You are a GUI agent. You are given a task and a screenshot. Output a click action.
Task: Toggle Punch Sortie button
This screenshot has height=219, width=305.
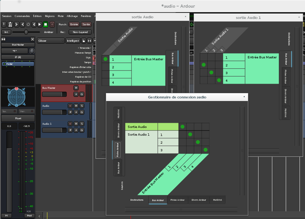[86, 24]
